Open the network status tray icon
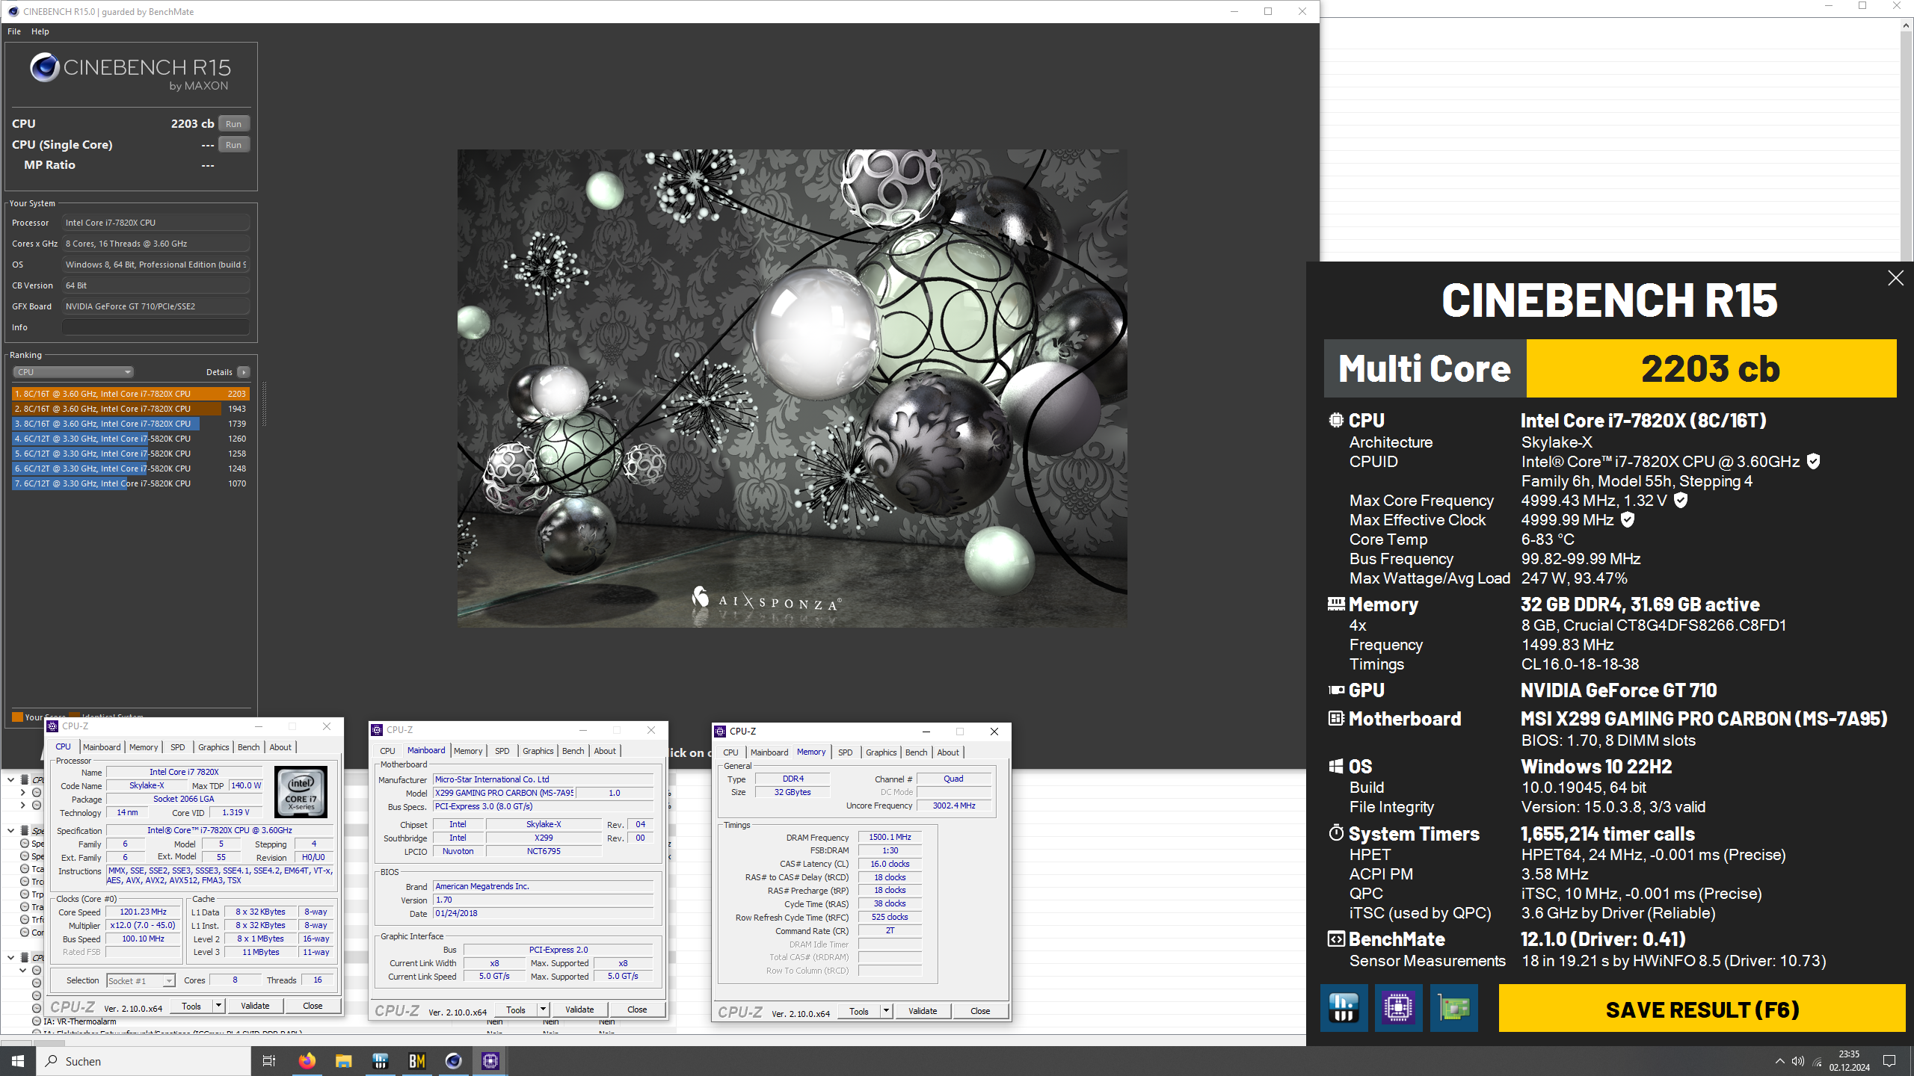The width and height of the screenshot is (1914, 1076). 1818,1061
